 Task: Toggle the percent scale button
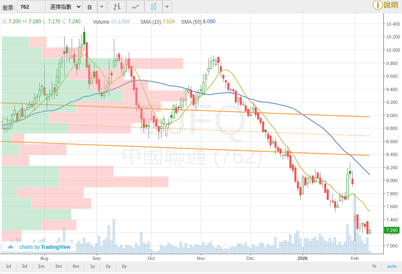(x=374, y=266)
